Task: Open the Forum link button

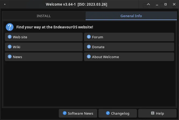Action: tap(129, 37)
